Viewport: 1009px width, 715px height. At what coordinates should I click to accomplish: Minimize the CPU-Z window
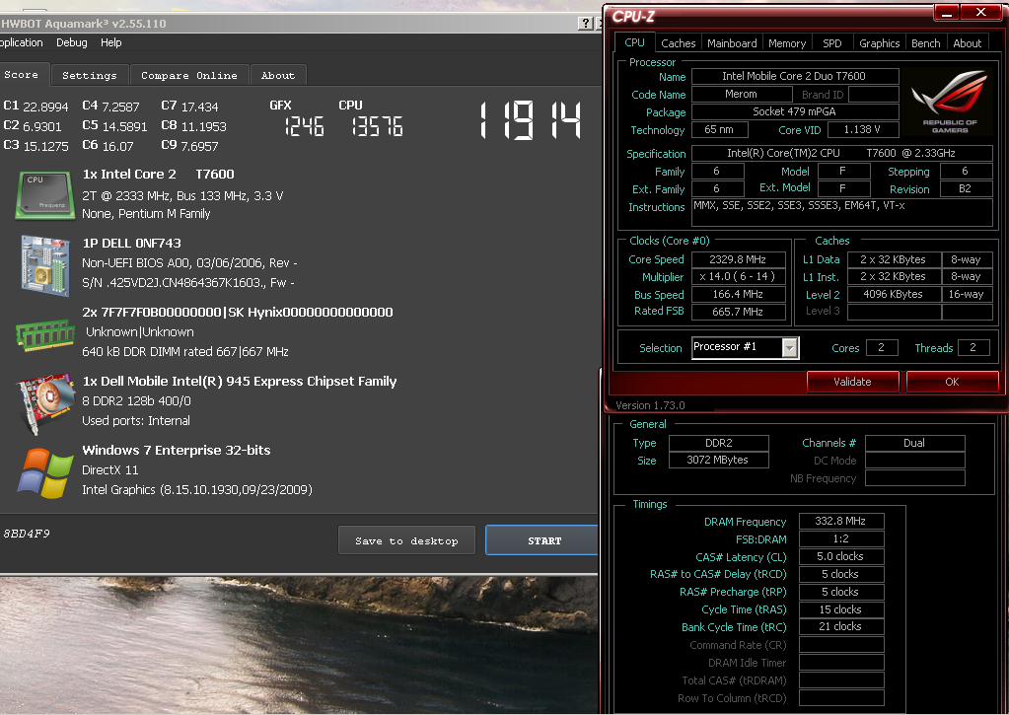click(x=947, y=12)
